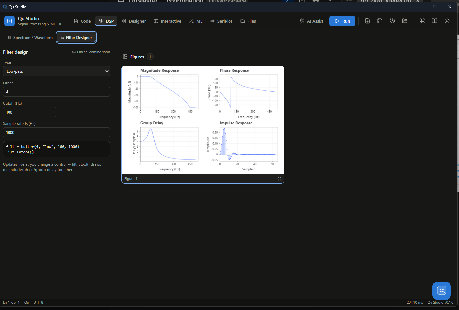
Task: Open the ML tab
Action: pyautogui.click(x=196, y=21)
